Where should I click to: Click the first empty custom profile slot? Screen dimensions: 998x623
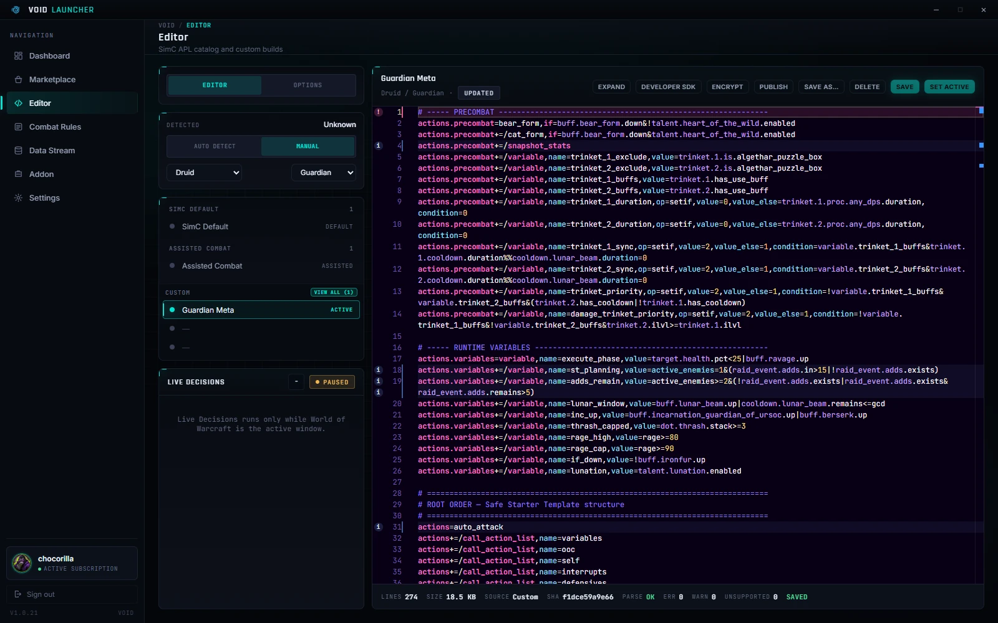point(261,328)
